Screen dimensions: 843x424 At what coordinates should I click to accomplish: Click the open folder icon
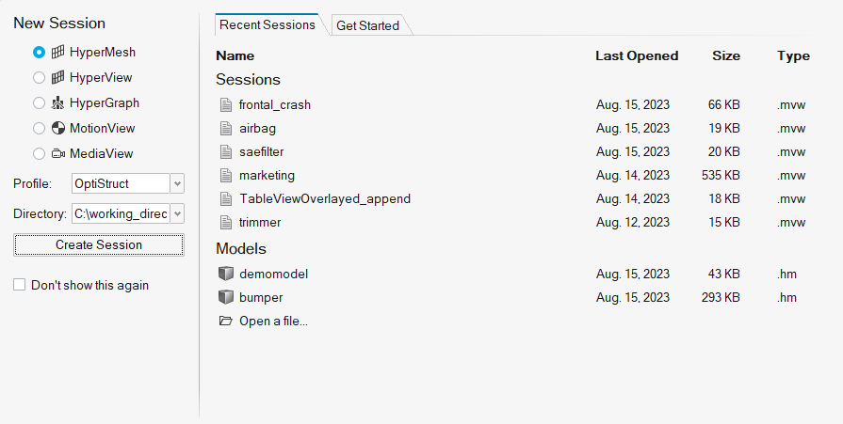tap(225, 321)
